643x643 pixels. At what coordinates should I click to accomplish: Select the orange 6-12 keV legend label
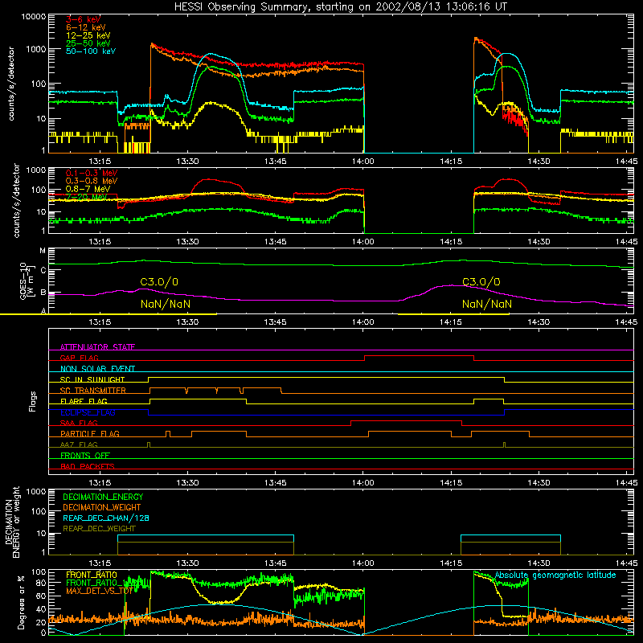pos(86,27)
